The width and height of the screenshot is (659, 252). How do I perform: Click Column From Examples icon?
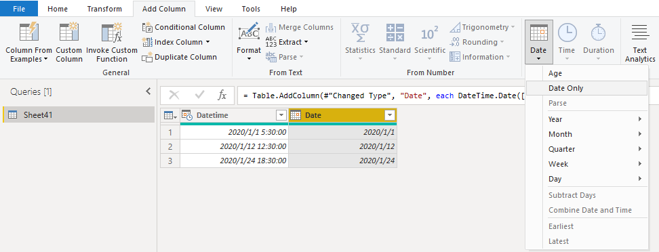pos(29,33)
